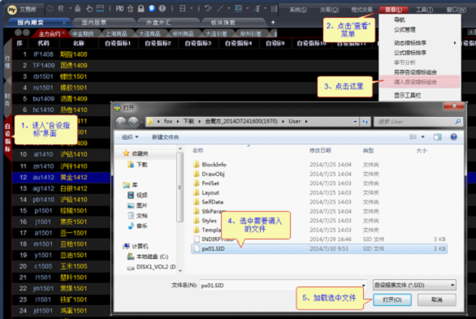Viewport: 476px width, 319px height.
Task: Select the BlockInfo folder
Action: (x=214, y=164)
